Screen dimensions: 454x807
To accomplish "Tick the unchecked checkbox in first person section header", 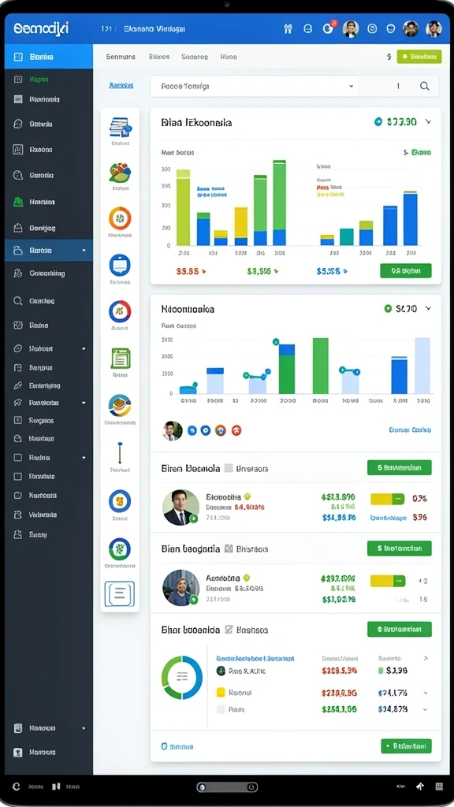I will (x=229, y=468).
